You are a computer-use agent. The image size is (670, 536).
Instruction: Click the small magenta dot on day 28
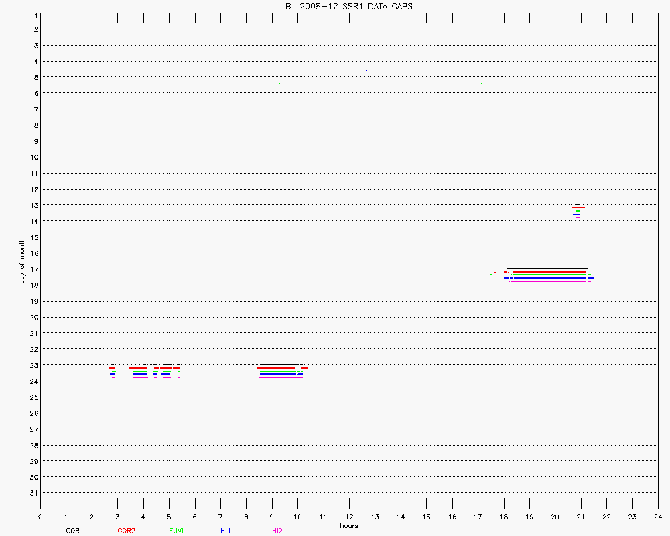(602, 458)
